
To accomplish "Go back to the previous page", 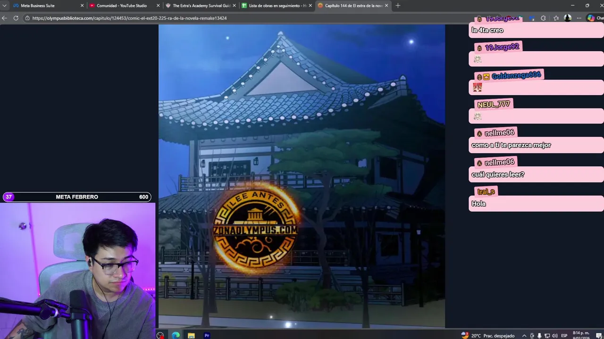I will tap(4, 18).
